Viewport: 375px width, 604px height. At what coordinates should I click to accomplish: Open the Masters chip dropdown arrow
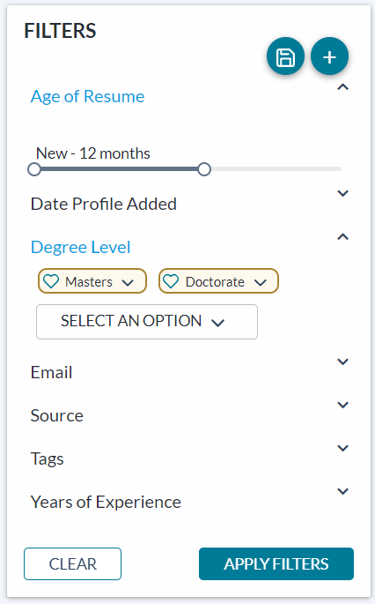[128, 282]
